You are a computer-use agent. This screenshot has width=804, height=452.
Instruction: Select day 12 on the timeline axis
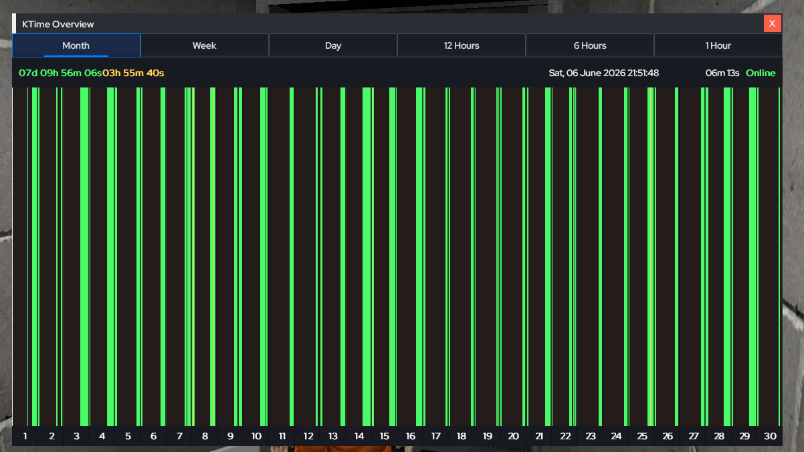[308, 436]
